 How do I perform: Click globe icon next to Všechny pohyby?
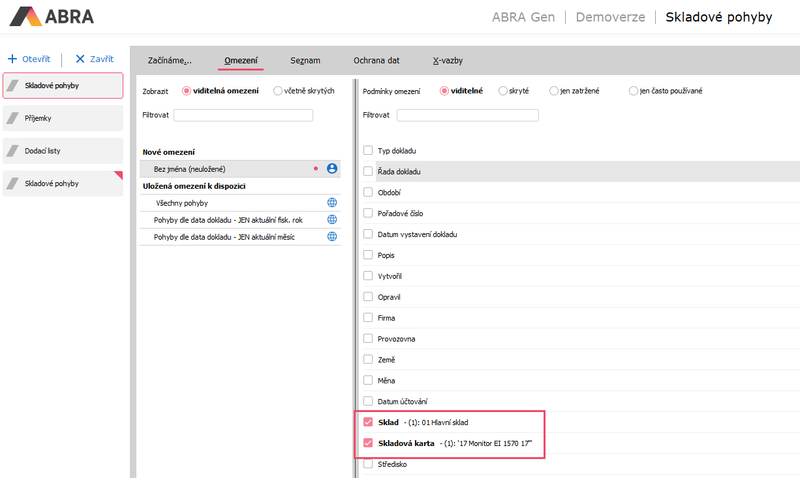[x=331, y=203]
